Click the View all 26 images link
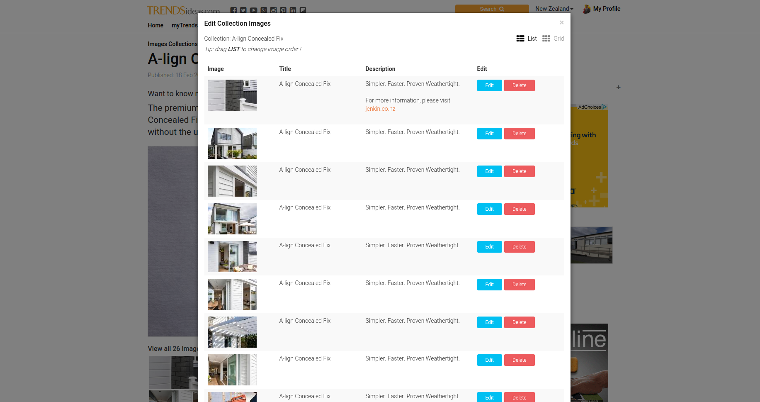This screenshot has height=402, width=760. click(173, 348)
